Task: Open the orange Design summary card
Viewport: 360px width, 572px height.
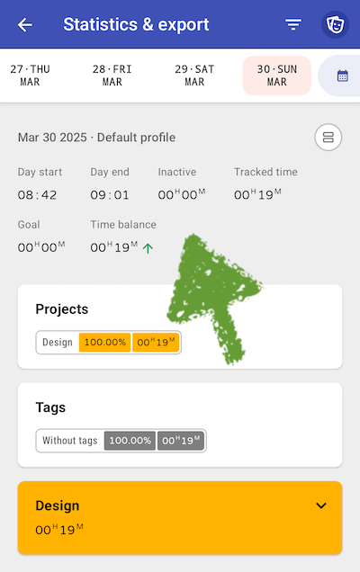Action: pos(180,518)
